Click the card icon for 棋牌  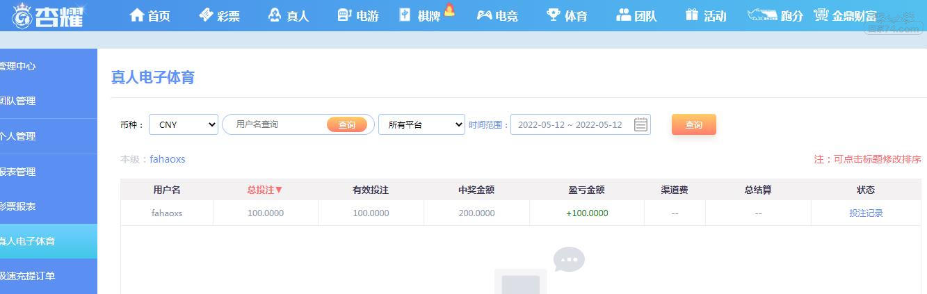405,15
